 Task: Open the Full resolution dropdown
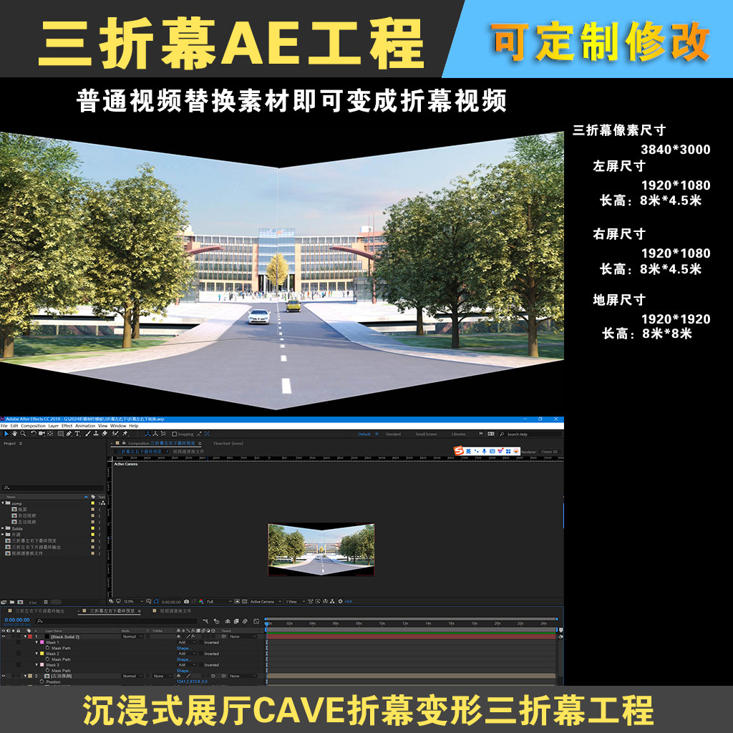click(220, 601)
